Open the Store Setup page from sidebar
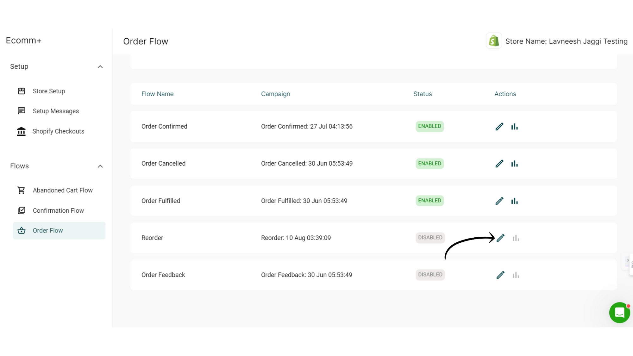Image resolution: width=633 pixels, height=356 pixels. 49,91
